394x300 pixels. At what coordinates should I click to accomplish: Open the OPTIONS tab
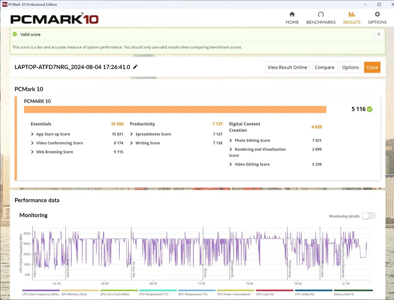(x=377, y=18)
